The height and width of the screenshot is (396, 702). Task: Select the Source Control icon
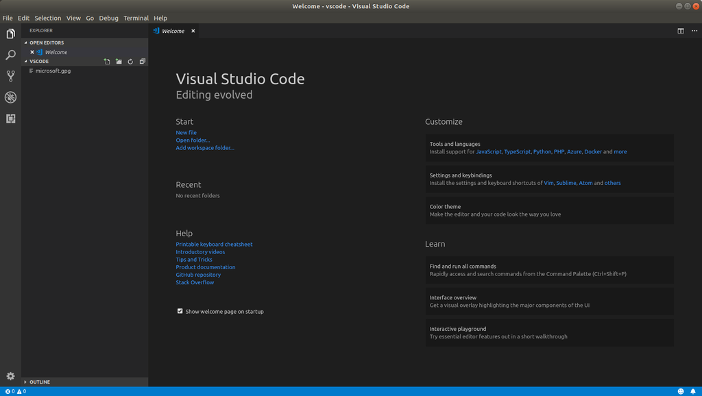click(x=10, y=75)
